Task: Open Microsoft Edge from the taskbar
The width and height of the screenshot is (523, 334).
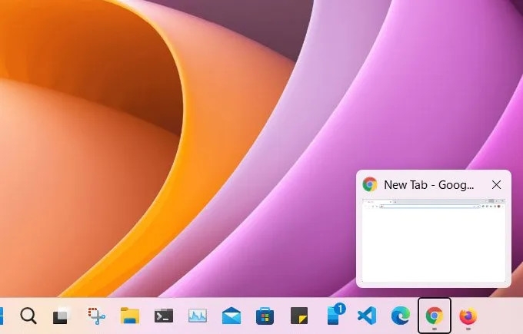Action: (x=401, y=316)
